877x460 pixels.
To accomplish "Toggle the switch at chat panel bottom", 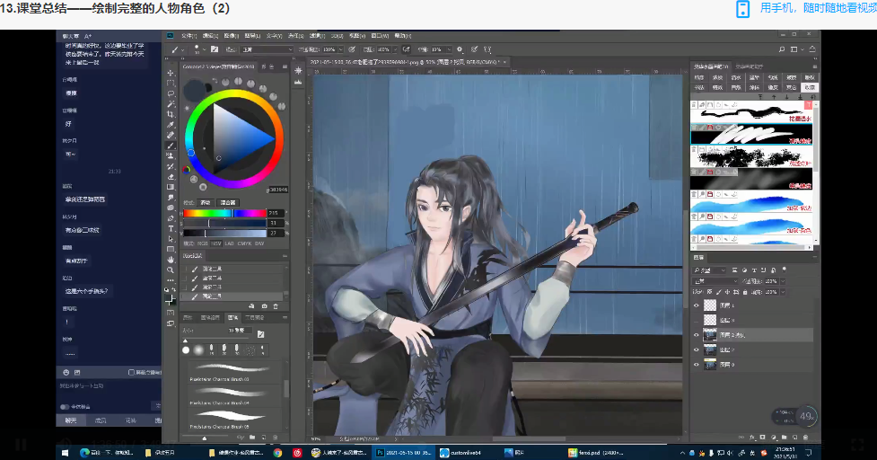I will coord(65,407).
